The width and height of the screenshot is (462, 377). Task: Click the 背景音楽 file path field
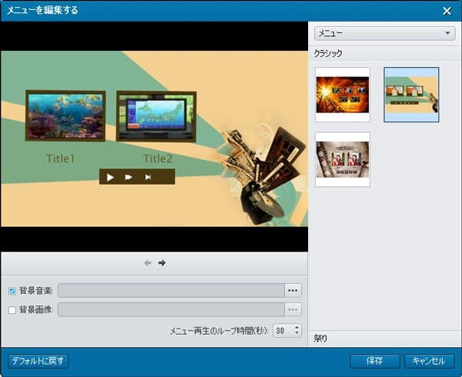[171, 290]
